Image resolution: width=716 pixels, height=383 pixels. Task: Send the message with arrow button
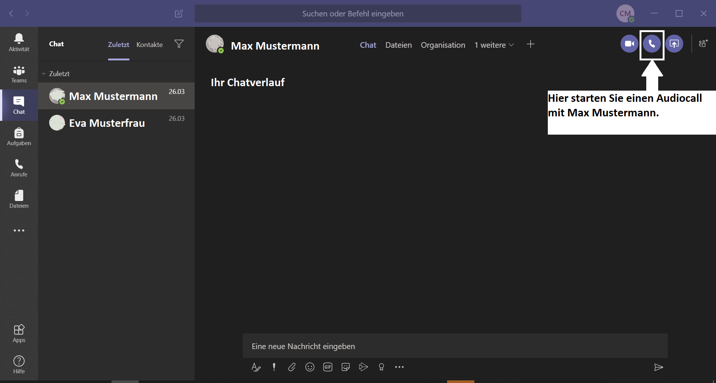(659, 367)
